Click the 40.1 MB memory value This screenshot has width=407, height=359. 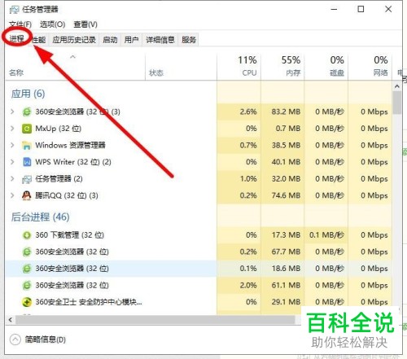click(x=286, y=162)
